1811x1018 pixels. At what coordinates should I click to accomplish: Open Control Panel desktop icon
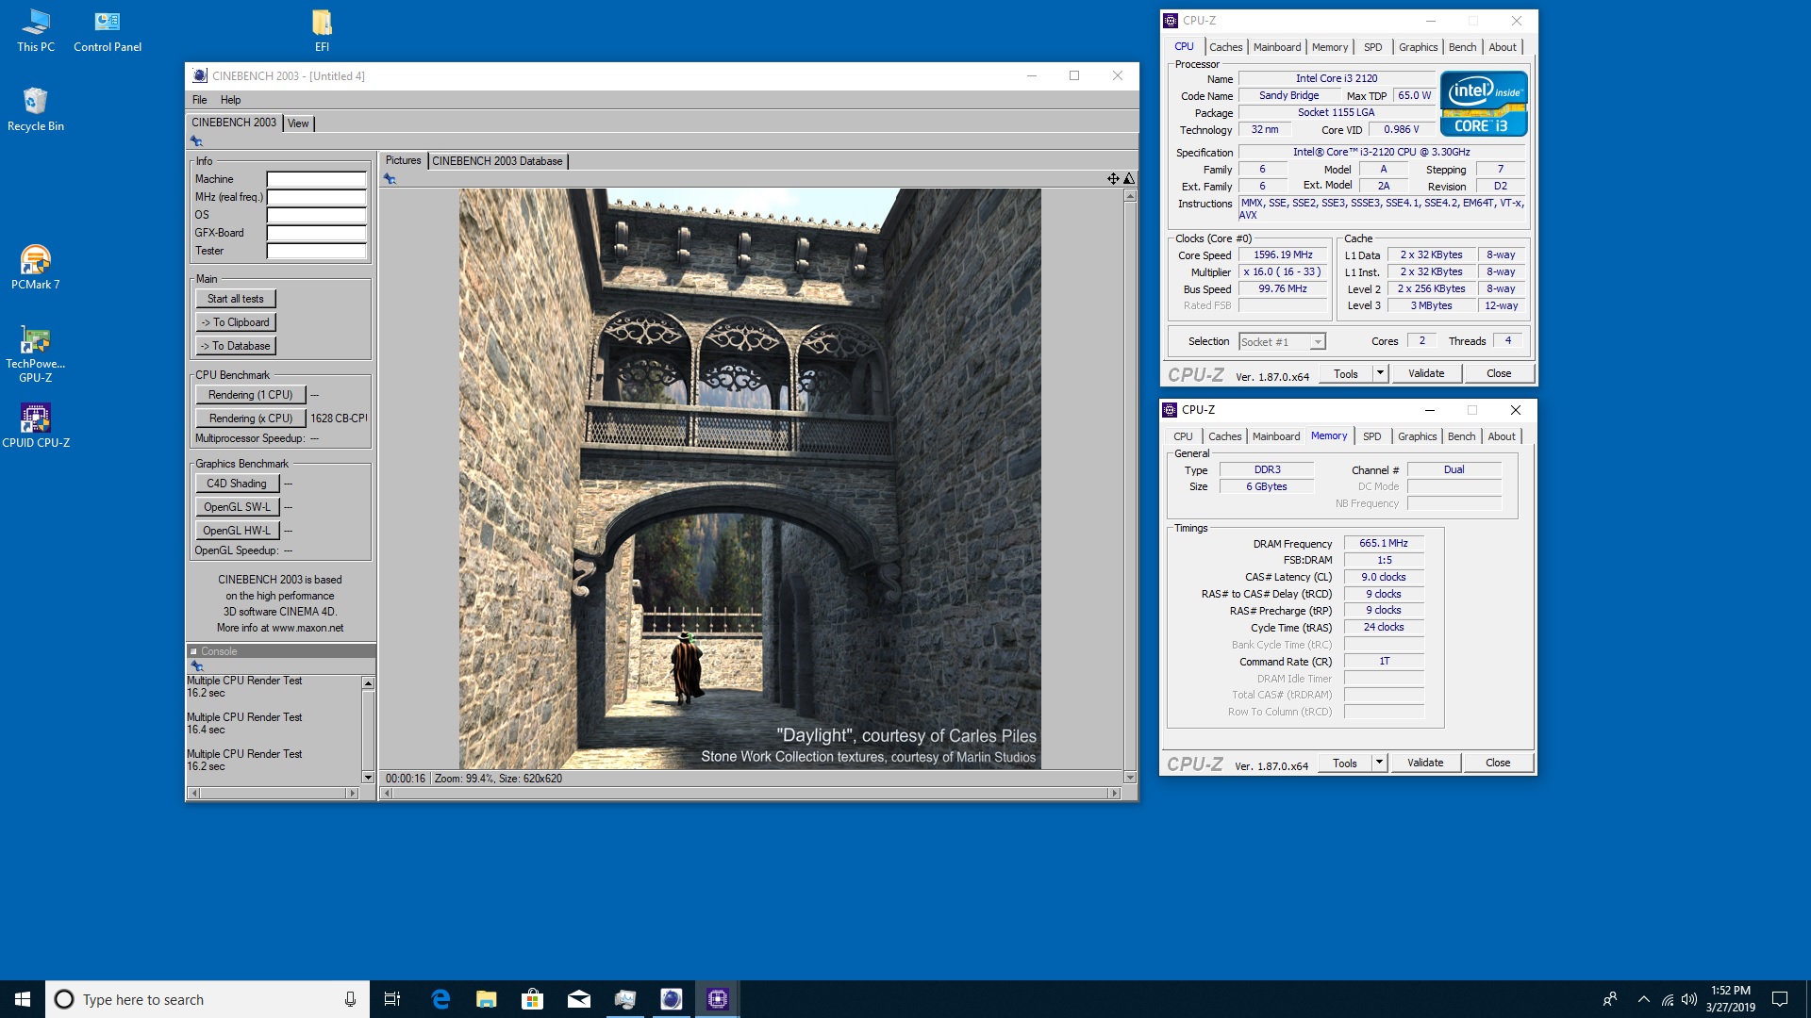pos(108,30)
